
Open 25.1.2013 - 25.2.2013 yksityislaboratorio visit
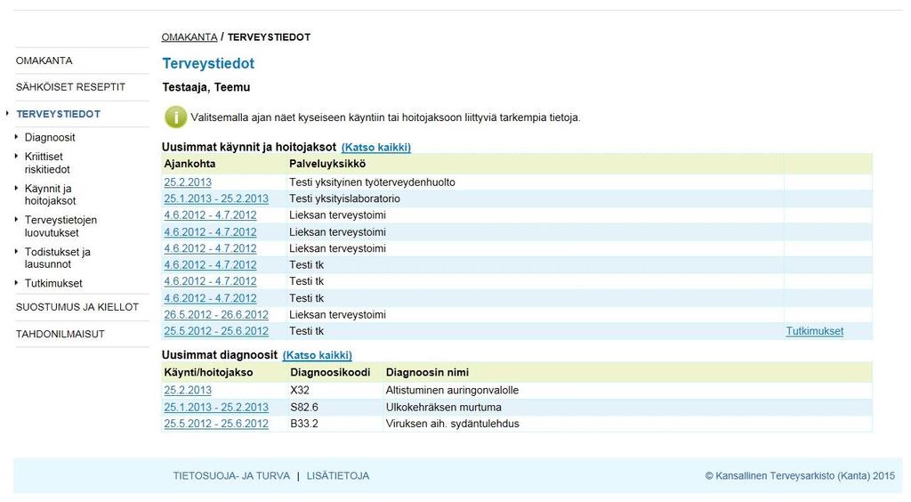(216, 198)
